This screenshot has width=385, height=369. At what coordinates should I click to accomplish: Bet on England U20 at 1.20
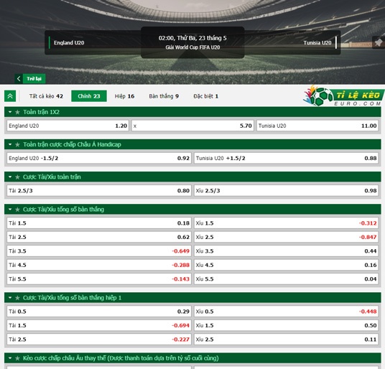coord(68,126)
